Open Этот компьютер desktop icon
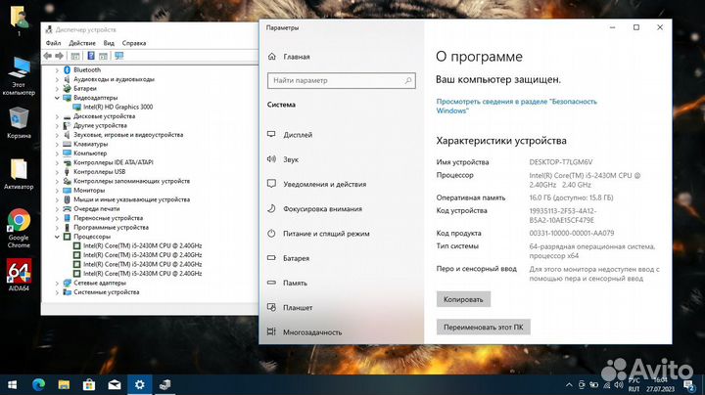 pos(19,76)
